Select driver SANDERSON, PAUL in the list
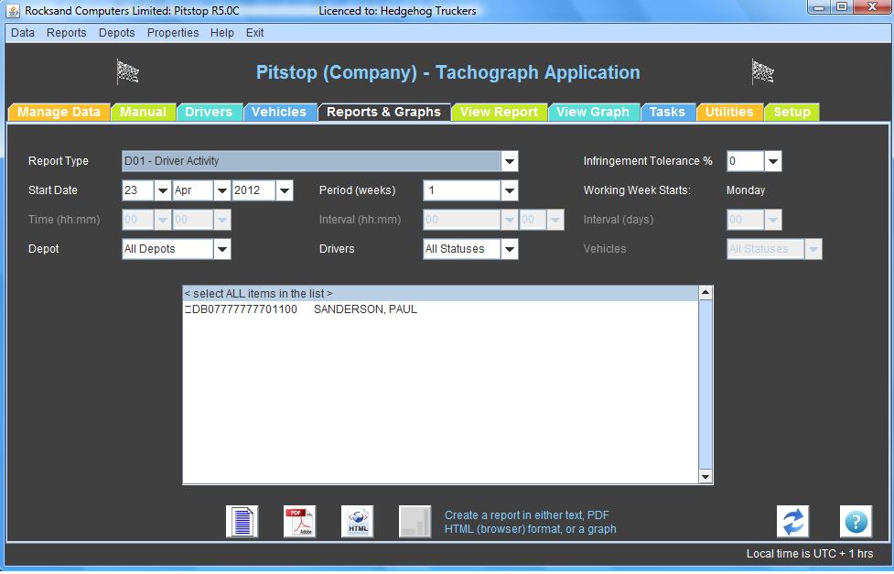Screen dimensions: 894x574 441,309
